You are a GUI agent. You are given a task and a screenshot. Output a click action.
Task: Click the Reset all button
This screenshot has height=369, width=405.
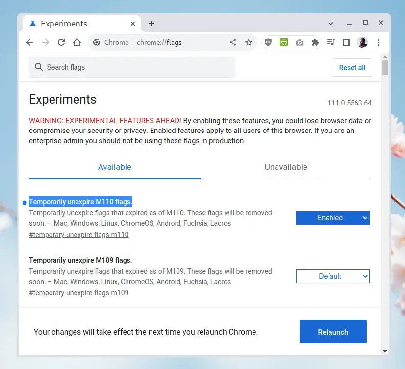[352, 68]
